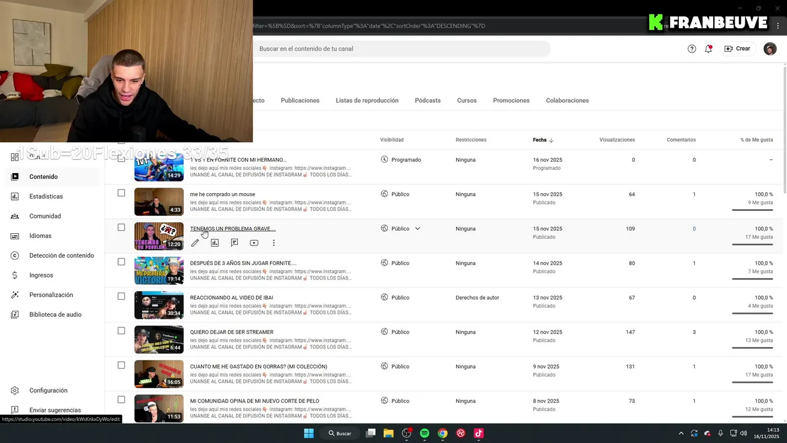Viewport: 787px width, 443px height.
Task: Open video title me he comprado un mouse
Action: pos(222,194)
